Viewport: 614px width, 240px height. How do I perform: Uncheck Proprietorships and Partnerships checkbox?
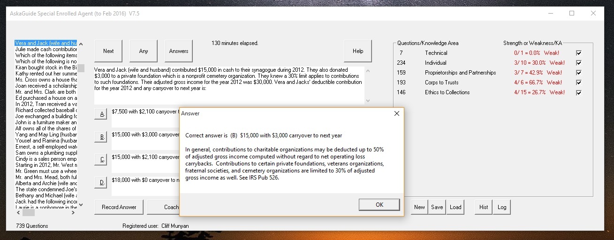click(x=579, y=73)
